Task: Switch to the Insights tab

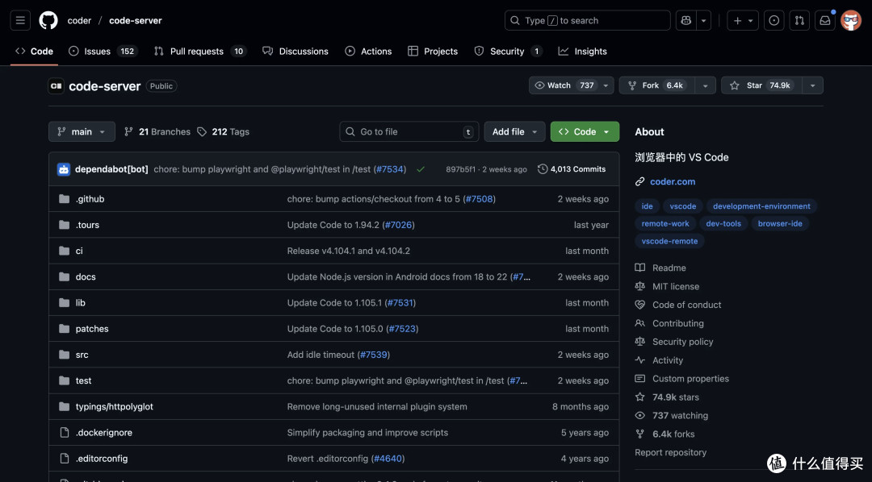Action: coord(583,51)
